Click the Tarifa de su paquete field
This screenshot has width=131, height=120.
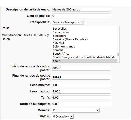tap(81, 104)
